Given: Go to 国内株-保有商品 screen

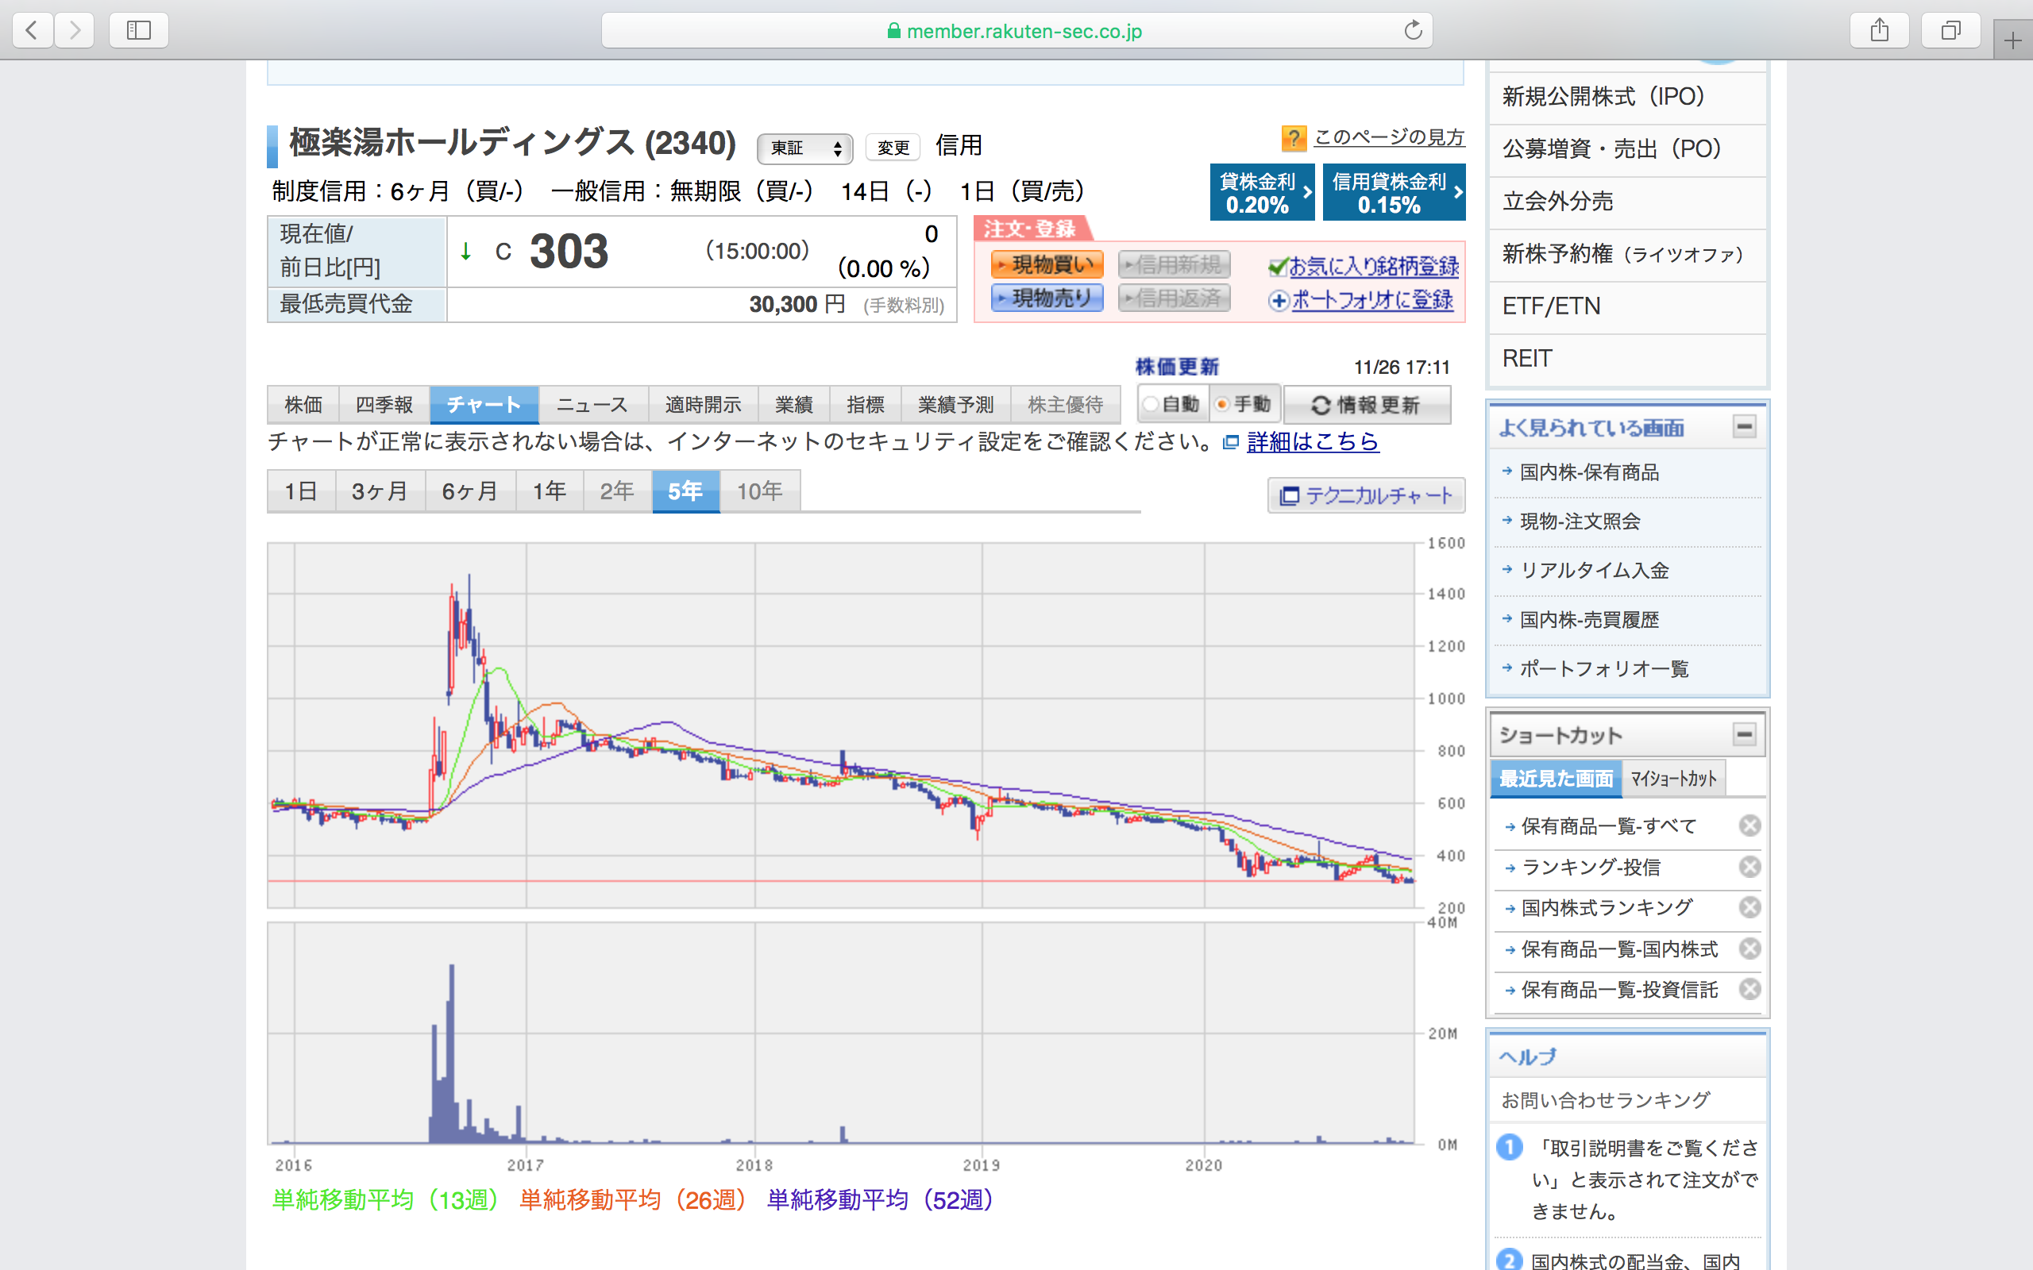Looking at the screenshot, I should [1589, 473].
